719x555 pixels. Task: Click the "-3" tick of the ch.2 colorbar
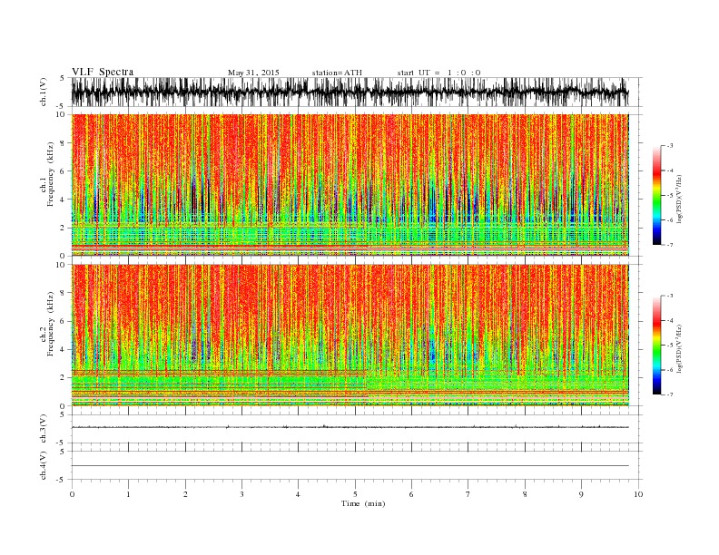(x=670, y=296)
